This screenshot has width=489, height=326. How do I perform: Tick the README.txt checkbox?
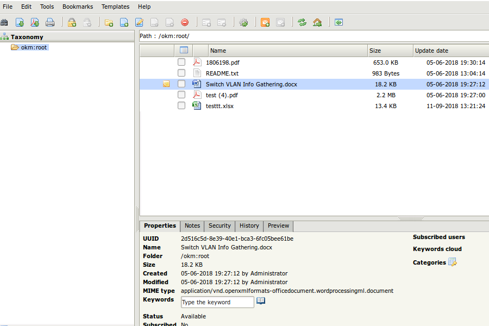(x=181, y=73)
